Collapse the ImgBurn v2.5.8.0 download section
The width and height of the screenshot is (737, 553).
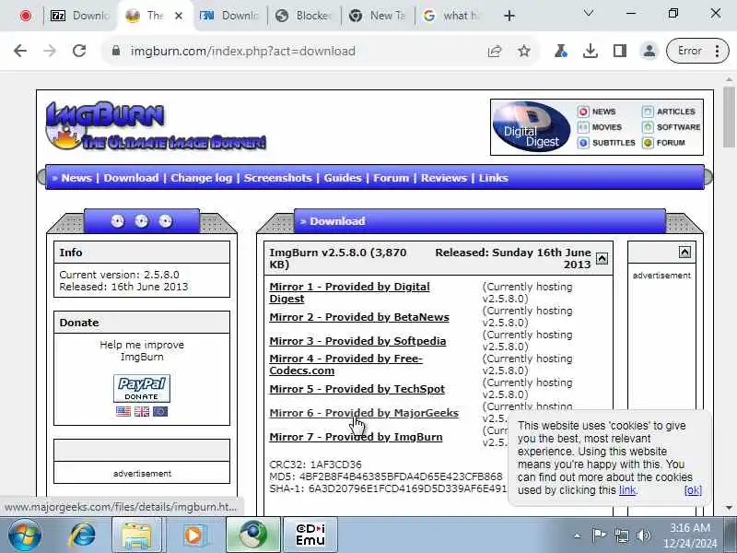602,258
